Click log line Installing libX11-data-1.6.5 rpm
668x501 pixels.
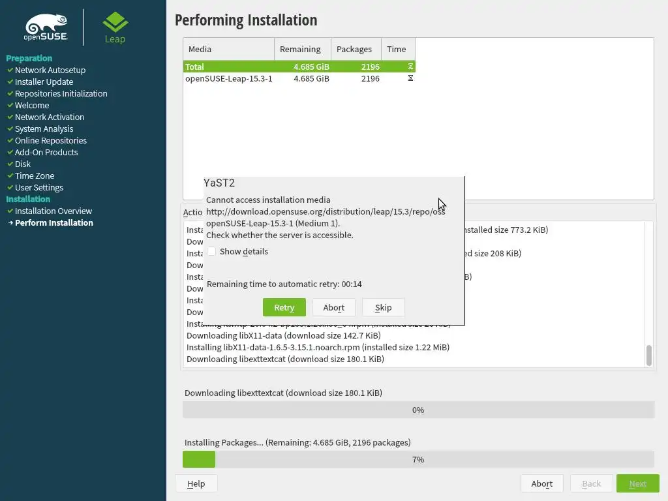tap(318, 347)
